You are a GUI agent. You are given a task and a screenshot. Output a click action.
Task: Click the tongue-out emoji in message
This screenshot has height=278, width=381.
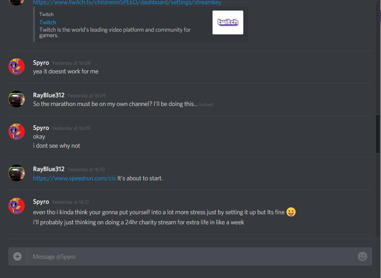[x=291, y=212]
